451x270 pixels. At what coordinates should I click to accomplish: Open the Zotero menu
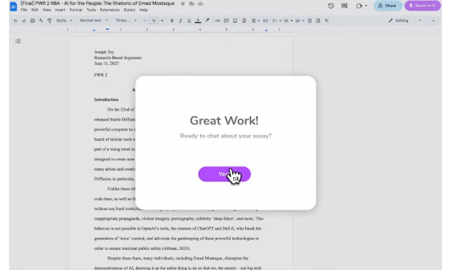pyautogui.click(x=129, y=10)
